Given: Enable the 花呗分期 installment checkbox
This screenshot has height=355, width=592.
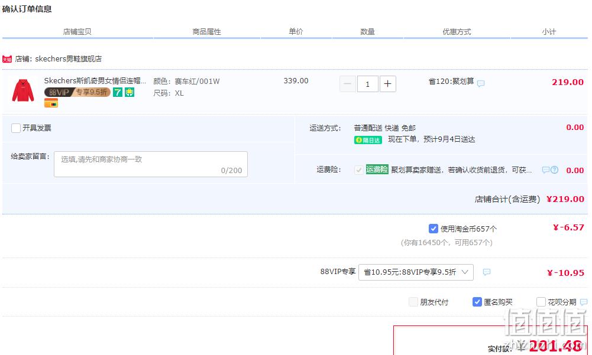Looking at the screenshot, I should click(x=541, y=302).
